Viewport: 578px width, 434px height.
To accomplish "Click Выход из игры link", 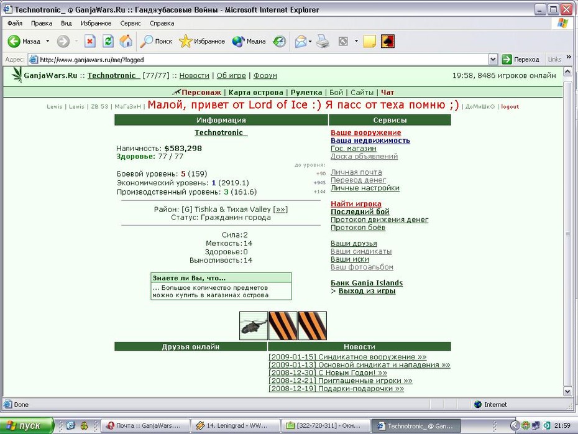I will [x=367, y=290].
